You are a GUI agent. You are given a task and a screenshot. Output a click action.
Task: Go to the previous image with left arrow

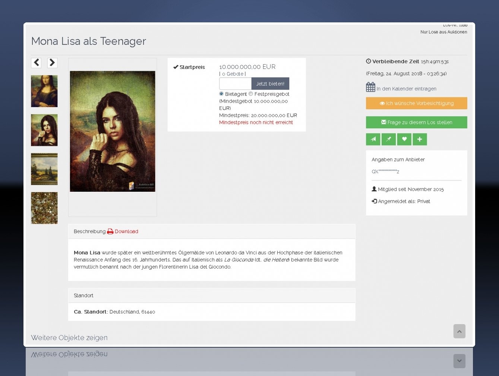pyautogui.click(x=36, y=63)
